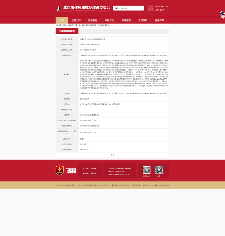The height and width of the screenshot is (236, 225).
Task: Click the 关闭 button below the table
Action: [113, 155]
